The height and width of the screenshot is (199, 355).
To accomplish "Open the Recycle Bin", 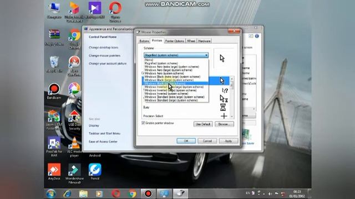I will click(x=54, y=64).
